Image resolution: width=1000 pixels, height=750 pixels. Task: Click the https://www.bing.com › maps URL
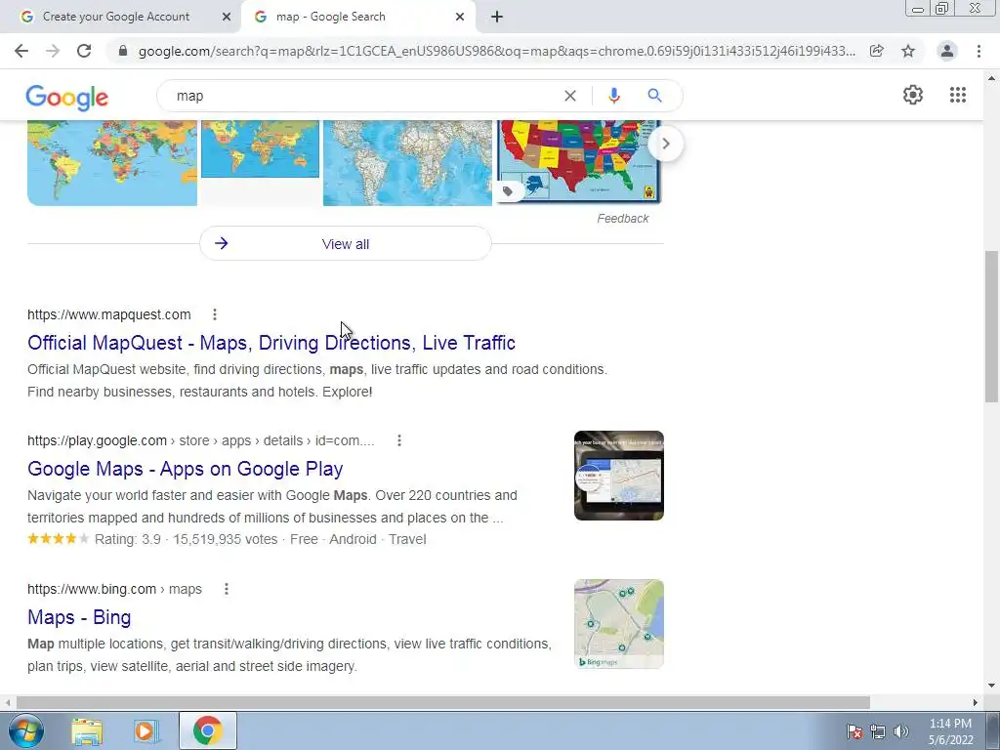115,589
